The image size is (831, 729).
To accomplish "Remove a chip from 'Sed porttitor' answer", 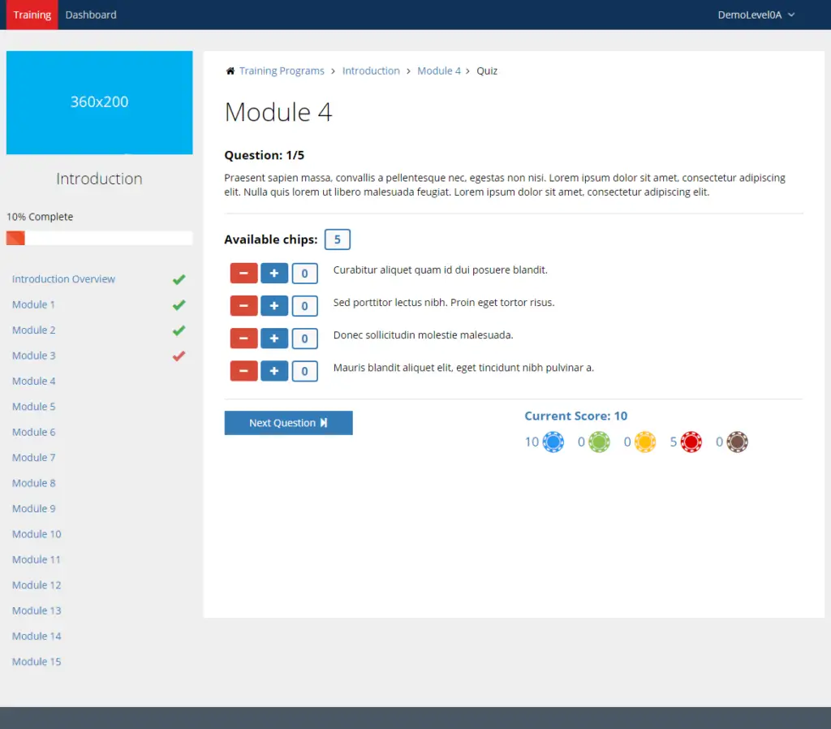I will pyautogui.click(x=243, y=305).
